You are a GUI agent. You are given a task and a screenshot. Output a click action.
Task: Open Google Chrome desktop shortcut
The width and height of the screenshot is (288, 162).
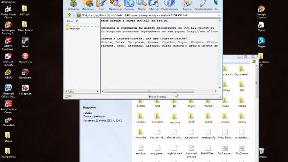pos(261,12)
